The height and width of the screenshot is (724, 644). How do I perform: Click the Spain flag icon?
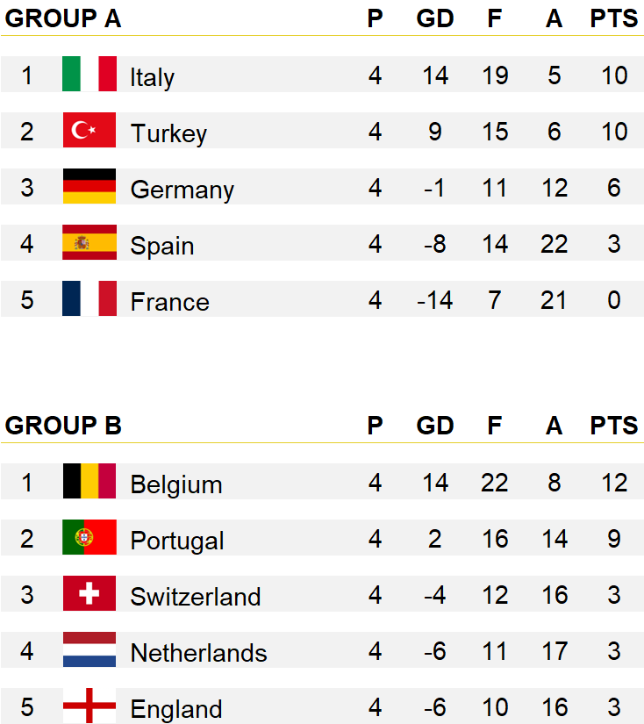pos(89,242)
